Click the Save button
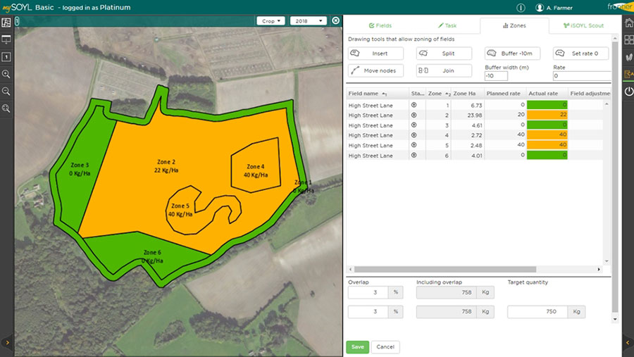 [x=357, y=346]
